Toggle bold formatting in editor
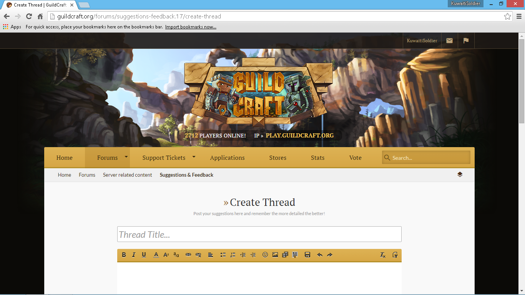 pyautogui.click(x=124, y=255)
